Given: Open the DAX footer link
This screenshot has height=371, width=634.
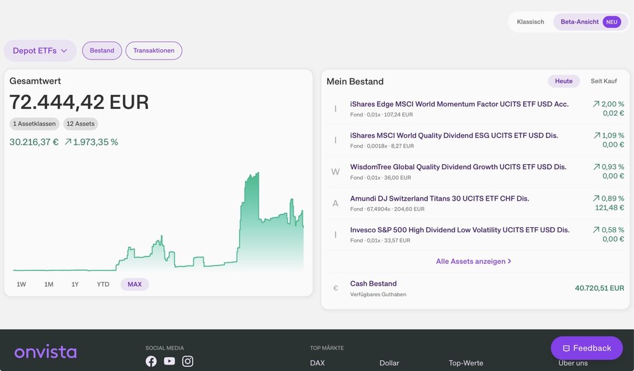Looking at the screenshot, I should pyautogui.click(x=318, y=363).
